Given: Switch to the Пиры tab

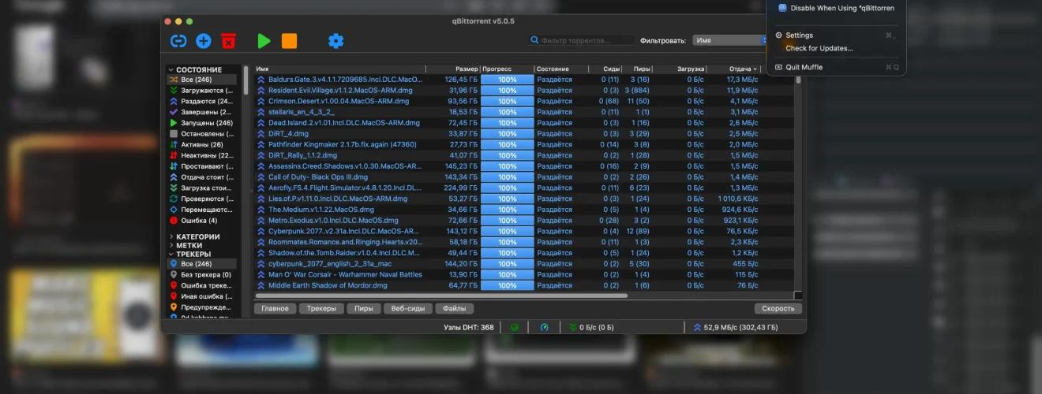Looking at the screenshot, I should point(363,309).
